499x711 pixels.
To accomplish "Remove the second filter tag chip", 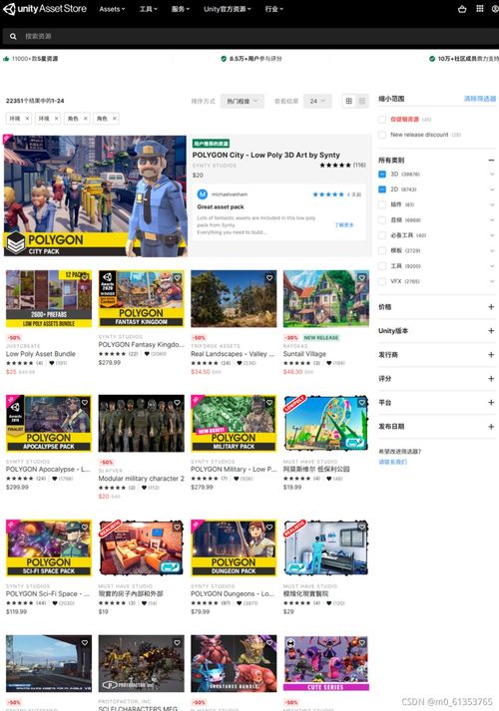I will coord(56,119).
